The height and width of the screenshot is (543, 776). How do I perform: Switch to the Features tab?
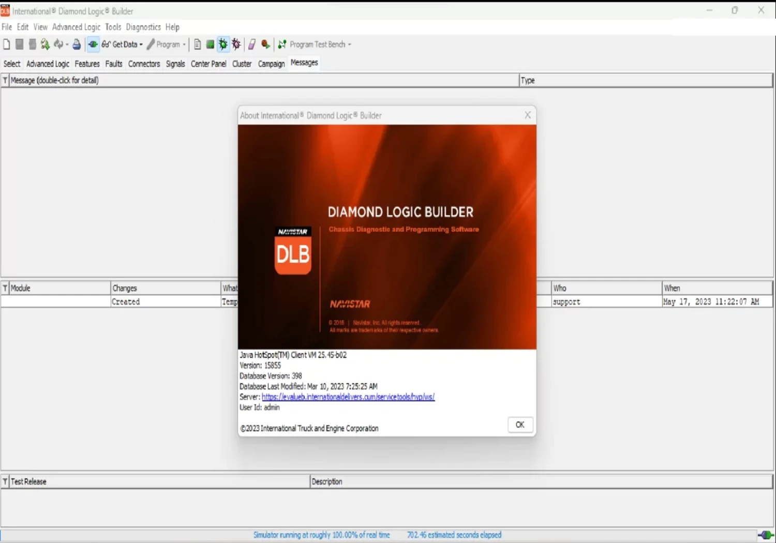87,64
